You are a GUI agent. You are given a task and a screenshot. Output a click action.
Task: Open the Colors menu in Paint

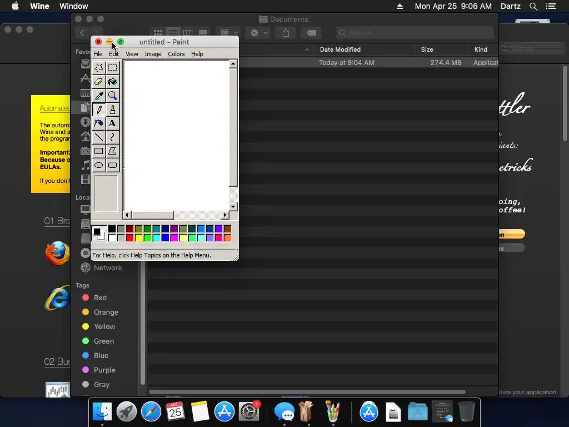tap(176, 54)
